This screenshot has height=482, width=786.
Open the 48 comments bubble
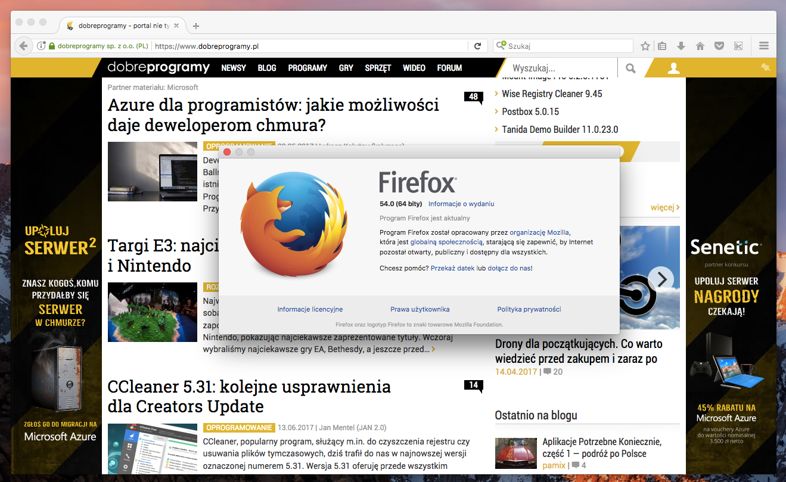click(474, 98)
